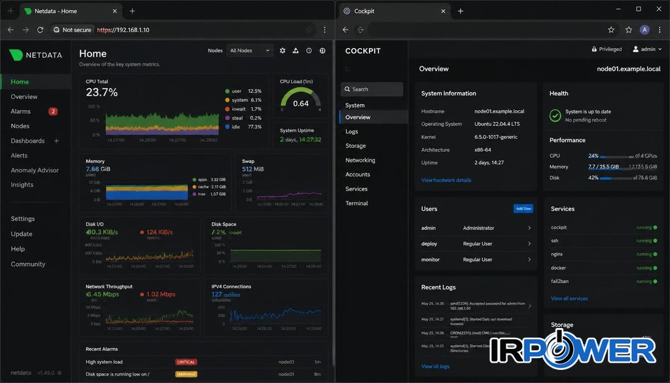Toggle the free series in Memory legend
This screenshot has height=383, width=670.
(209, 194)
